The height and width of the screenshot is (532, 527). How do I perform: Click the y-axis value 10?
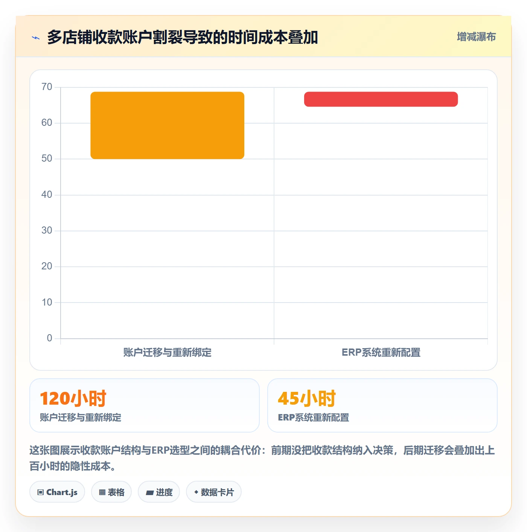click(47, 303)
